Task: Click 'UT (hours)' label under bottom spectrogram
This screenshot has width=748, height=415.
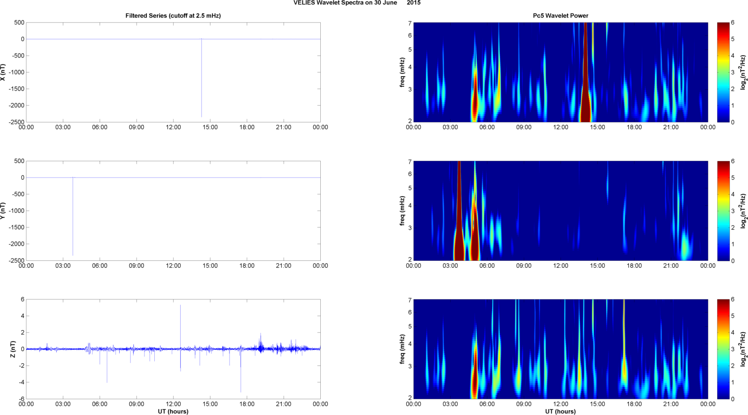Action: tap(561, 411)
